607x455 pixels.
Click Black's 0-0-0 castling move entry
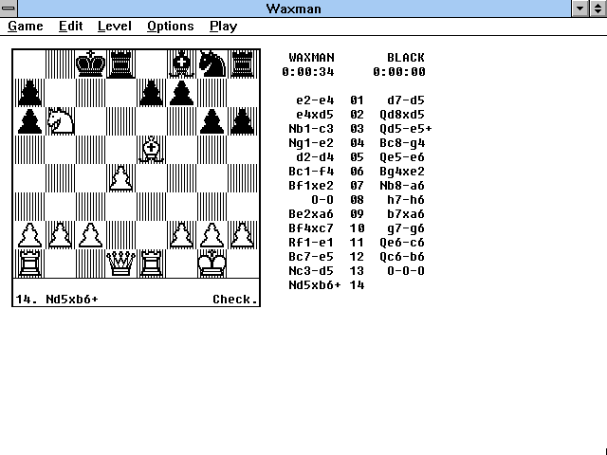point(406,271)
